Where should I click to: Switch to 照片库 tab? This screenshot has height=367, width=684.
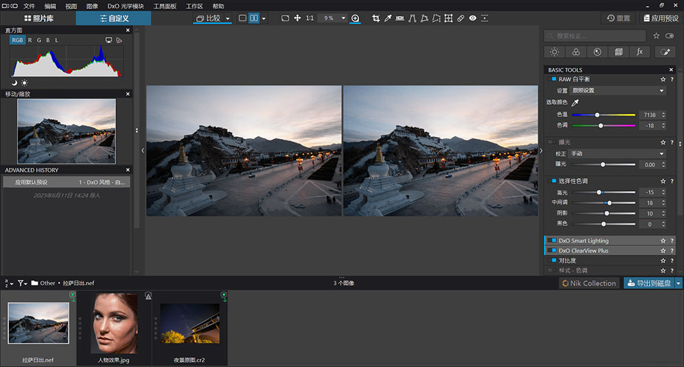[x=38, y=18]
